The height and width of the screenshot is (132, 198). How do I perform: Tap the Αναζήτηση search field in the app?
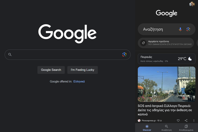coord(166,29)
